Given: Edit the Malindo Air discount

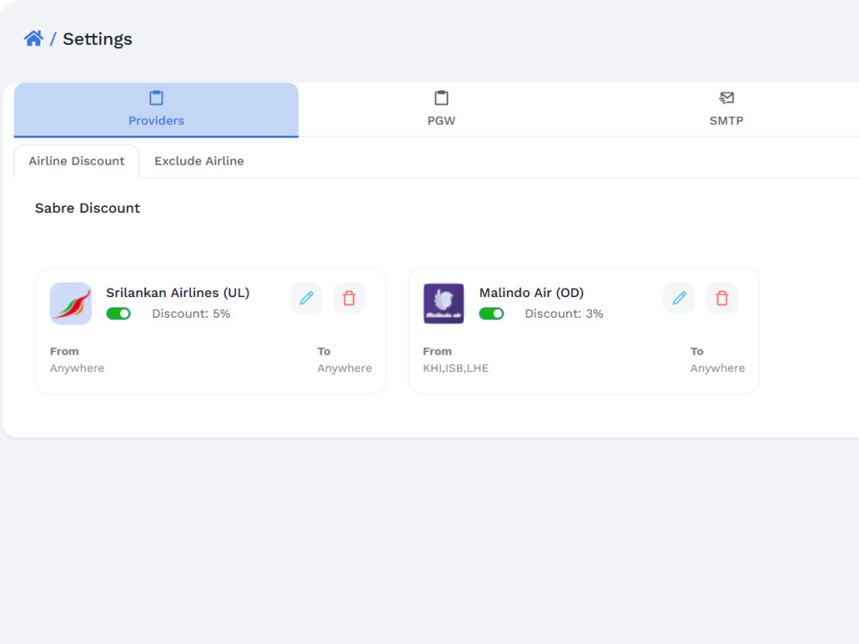Looking at the screenshot, I should coord(679,299).
